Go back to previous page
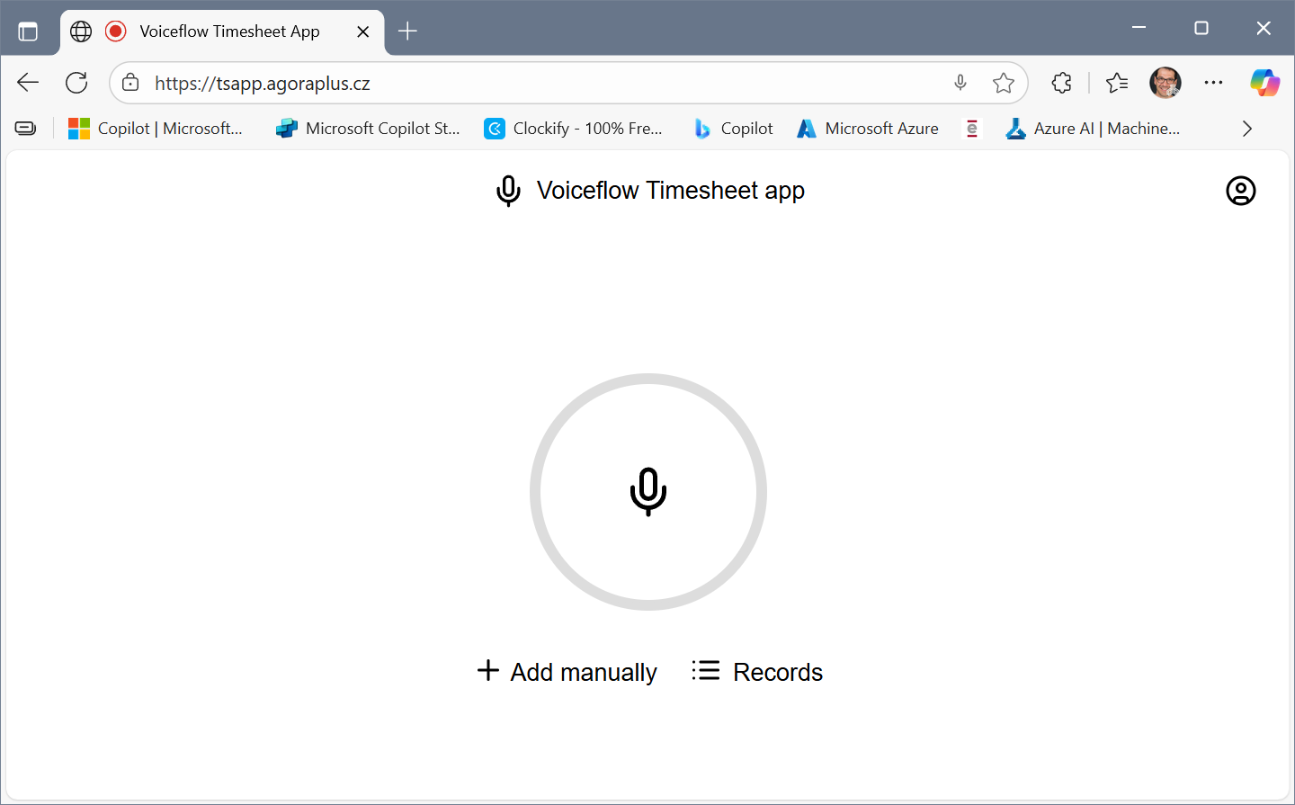 [x=28, y=83]
